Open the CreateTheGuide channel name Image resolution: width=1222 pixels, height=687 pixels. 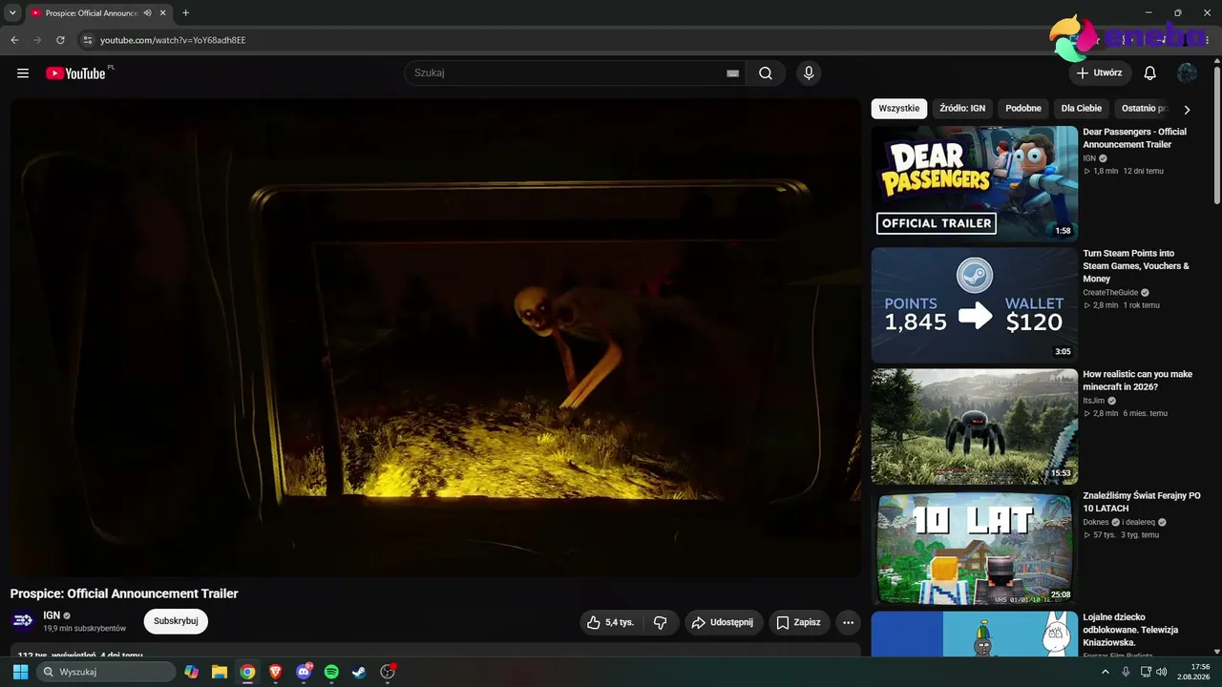tap(1109, 293)
